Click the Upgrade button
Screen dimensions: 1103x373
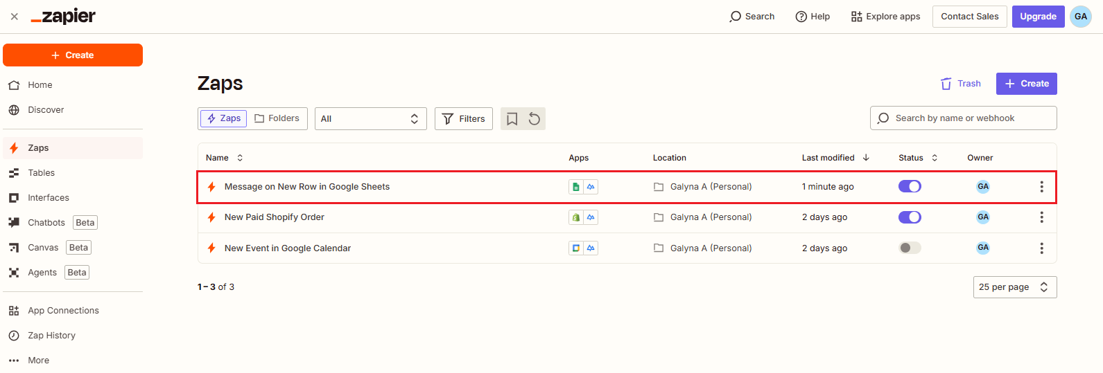[x=1038, y=17]
